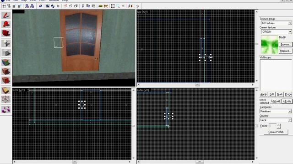Select the red arrow Selection tool
Viewport: 293px width, 164px height.
[6, 15]
